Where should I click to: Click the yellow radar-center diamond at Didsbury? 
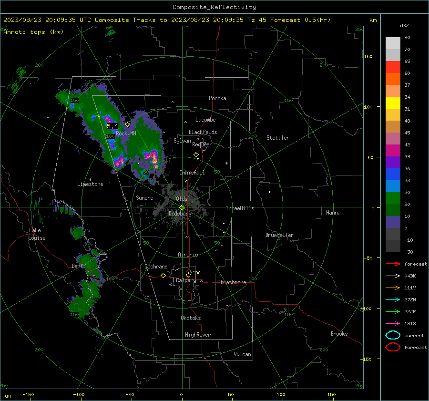pyautogui.click(x=182, y=207)
